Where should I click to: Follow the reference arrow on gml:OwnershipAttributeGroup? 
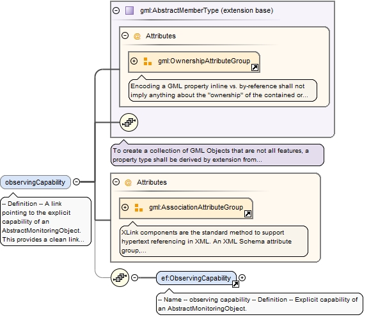click(x=255, y=68)
